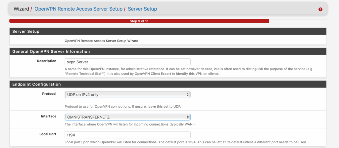This screenshot has width=339, height=148.
Task: Click the Protocol field label
Action: (49, 94)
